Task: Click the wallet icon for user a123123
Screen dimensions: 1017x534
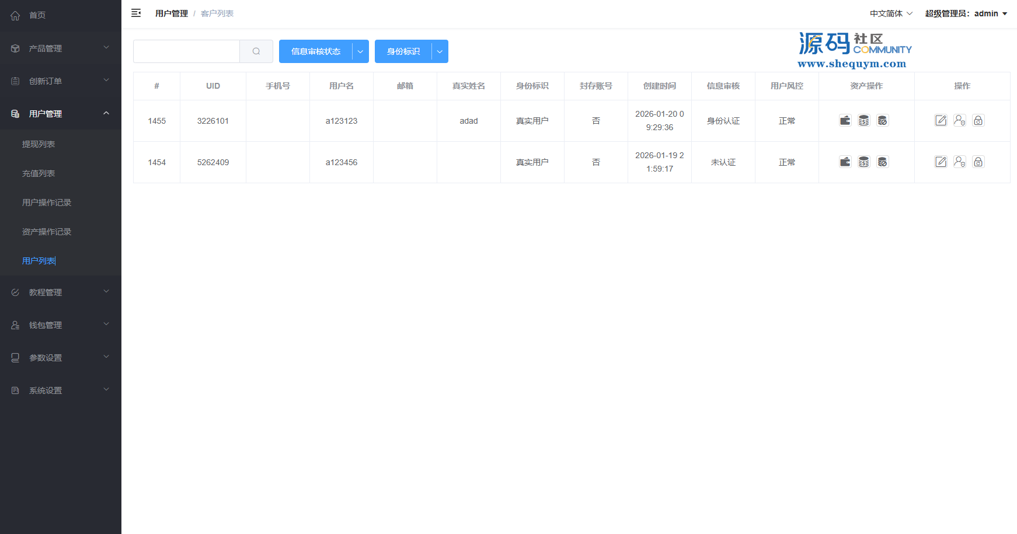Action: point(845,120)
